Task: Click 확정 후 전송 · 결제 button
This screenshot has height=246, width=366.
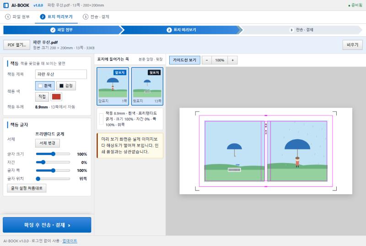Action: 47,225
